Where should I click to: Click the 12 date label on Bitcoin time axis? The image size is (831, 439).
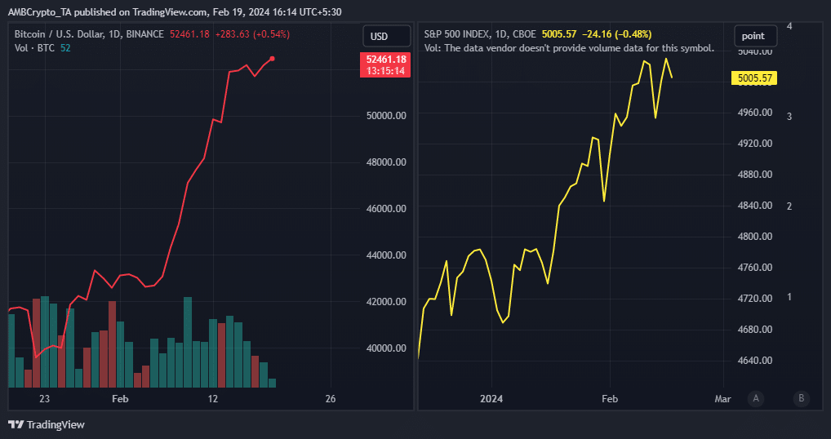213,399
